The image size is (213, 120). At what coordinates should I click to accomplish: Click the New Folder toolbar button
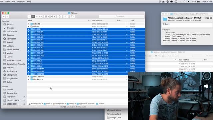(x=72, y=16)
